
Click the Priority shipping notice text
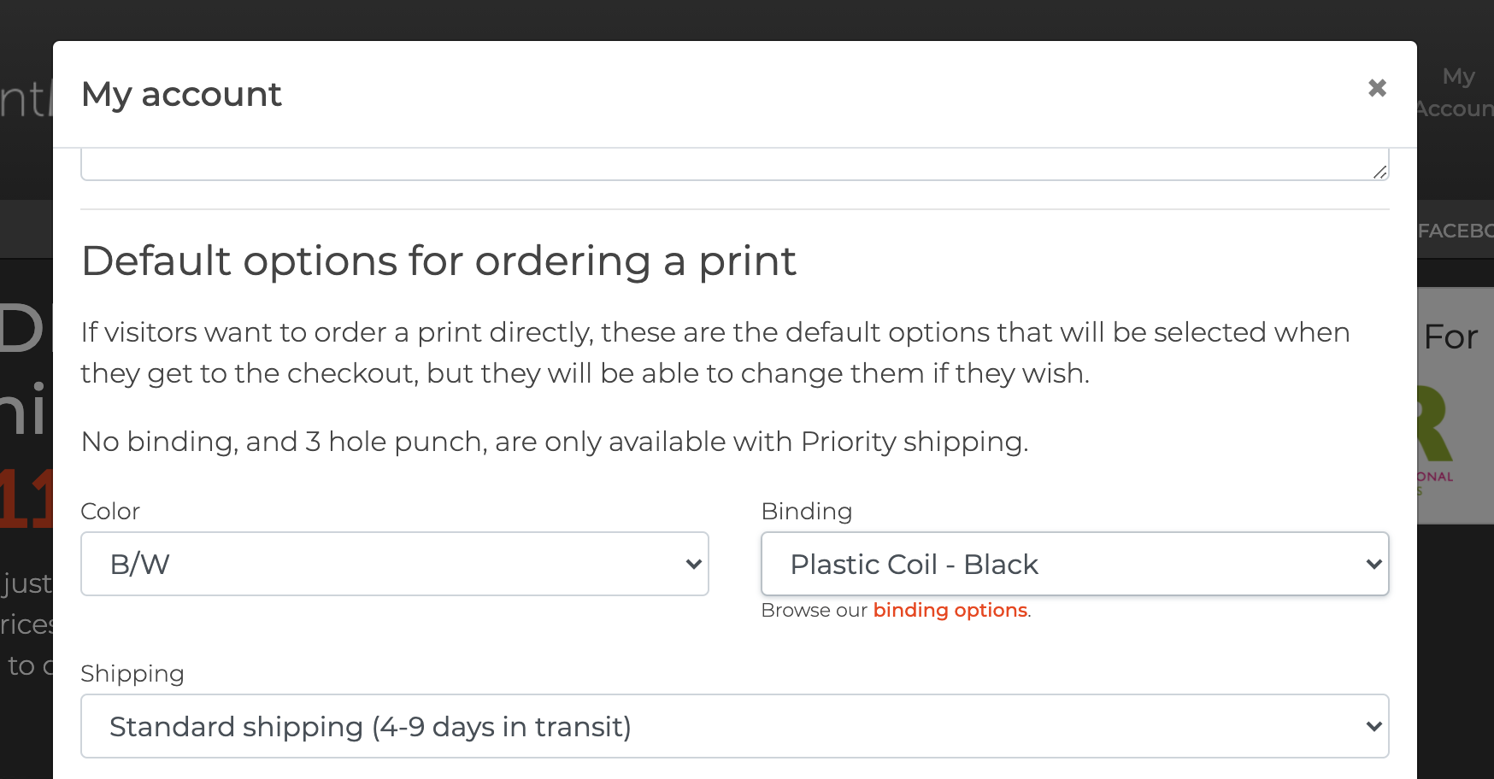pos(555,442)
